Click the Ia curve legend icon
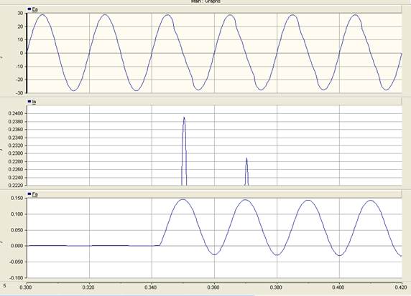 (29, 102)
